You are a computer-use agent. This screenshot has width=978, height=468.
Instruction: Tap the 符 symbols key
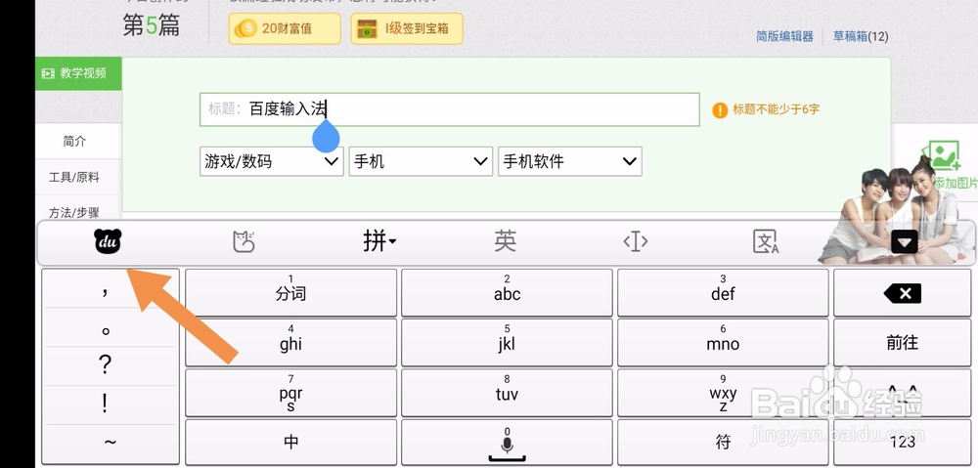click(x=723, y=443)
